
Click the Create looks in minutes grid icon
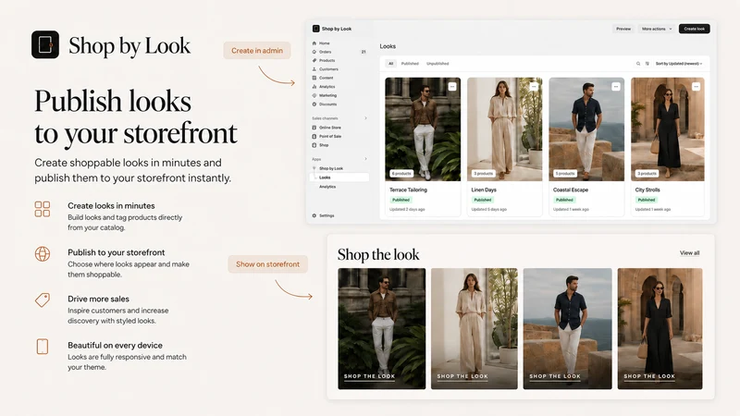click(x=43, y=209)
